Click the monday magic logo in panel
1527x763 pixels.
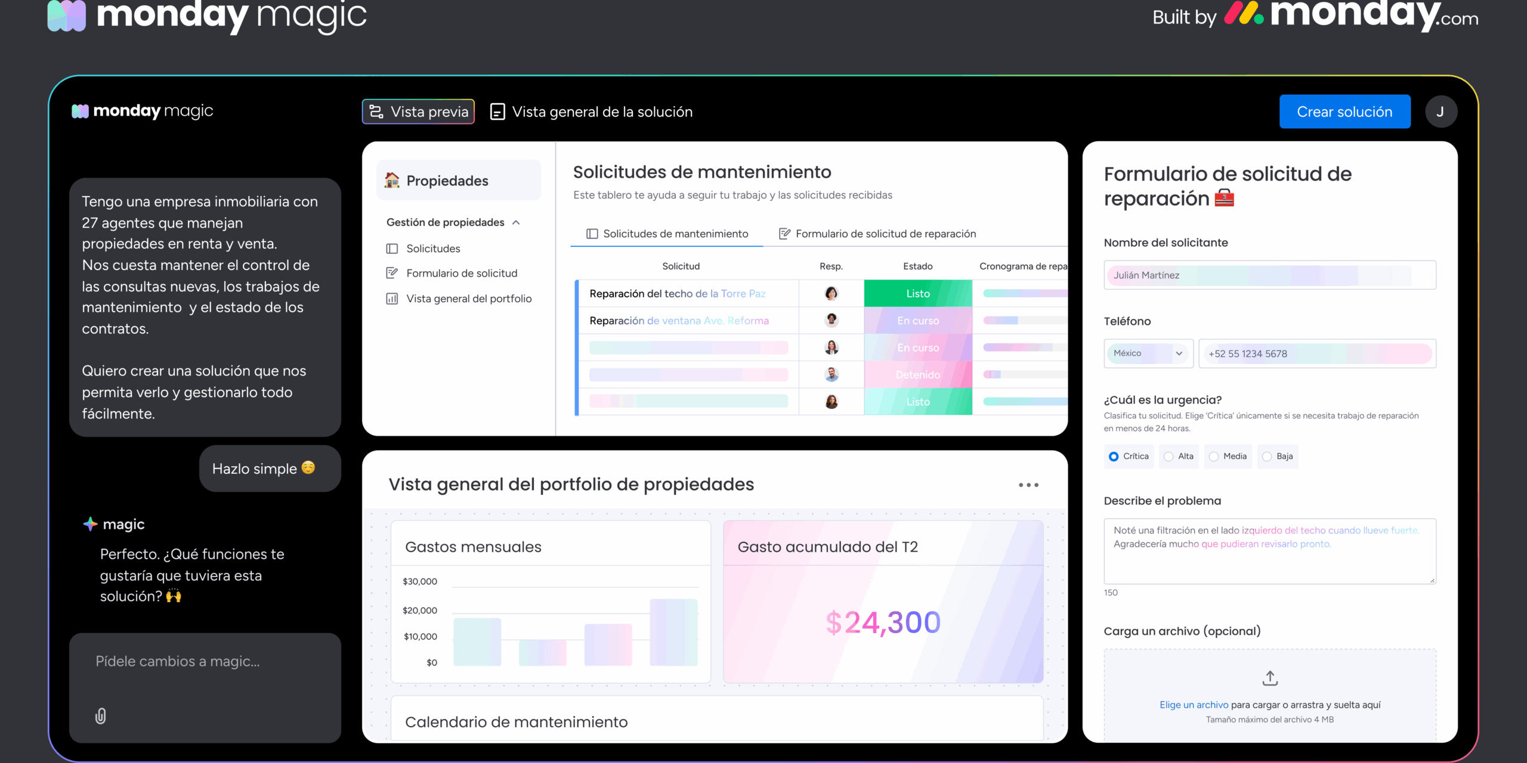(x=143, y=111)
